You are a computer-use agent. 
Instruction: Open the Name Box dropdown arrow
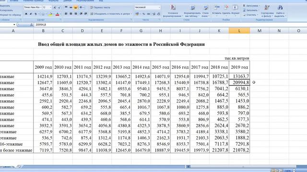tap(14, 25)
